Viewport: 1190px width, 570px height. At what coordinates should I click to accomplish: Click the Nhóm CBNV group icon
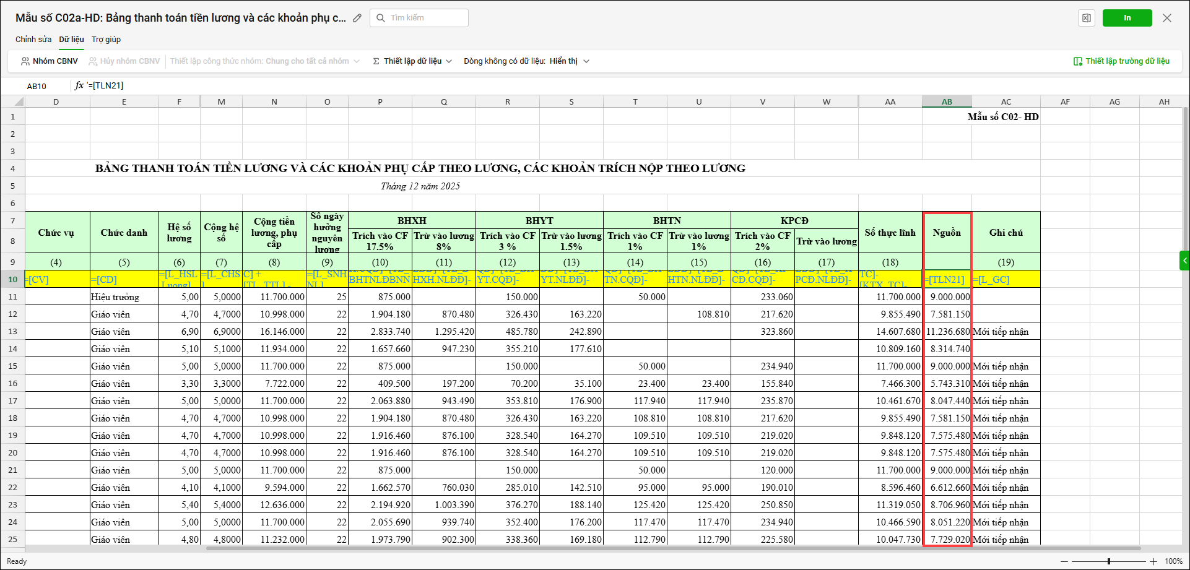(25, 61)
